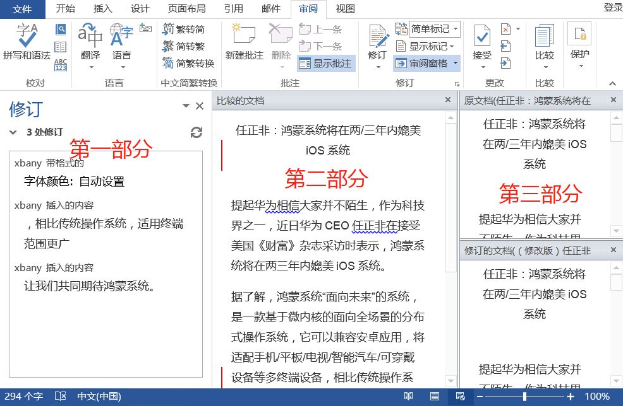Click the compared document's scroll-down arrow
This screenshot has width=623, height=406.
click(451, 381)
